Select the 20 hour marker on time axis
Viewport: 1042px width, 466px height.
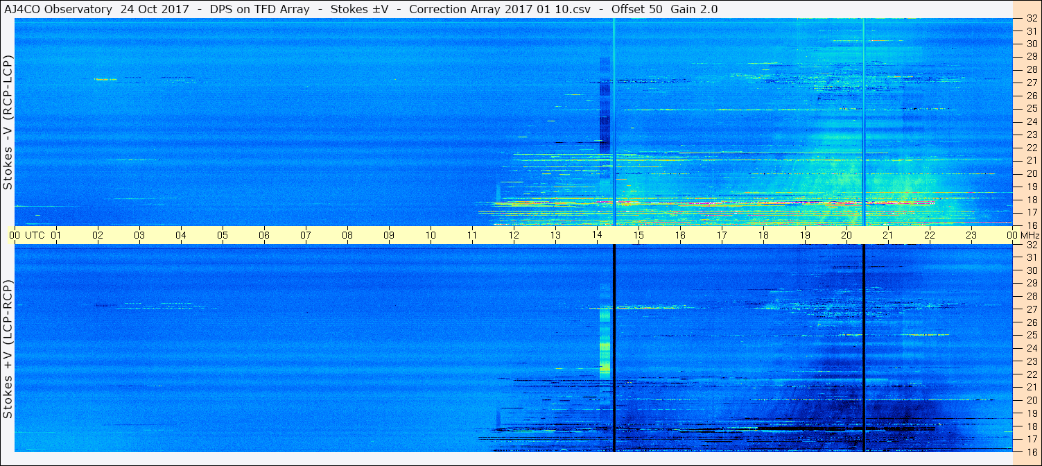(x=846, y=235)
